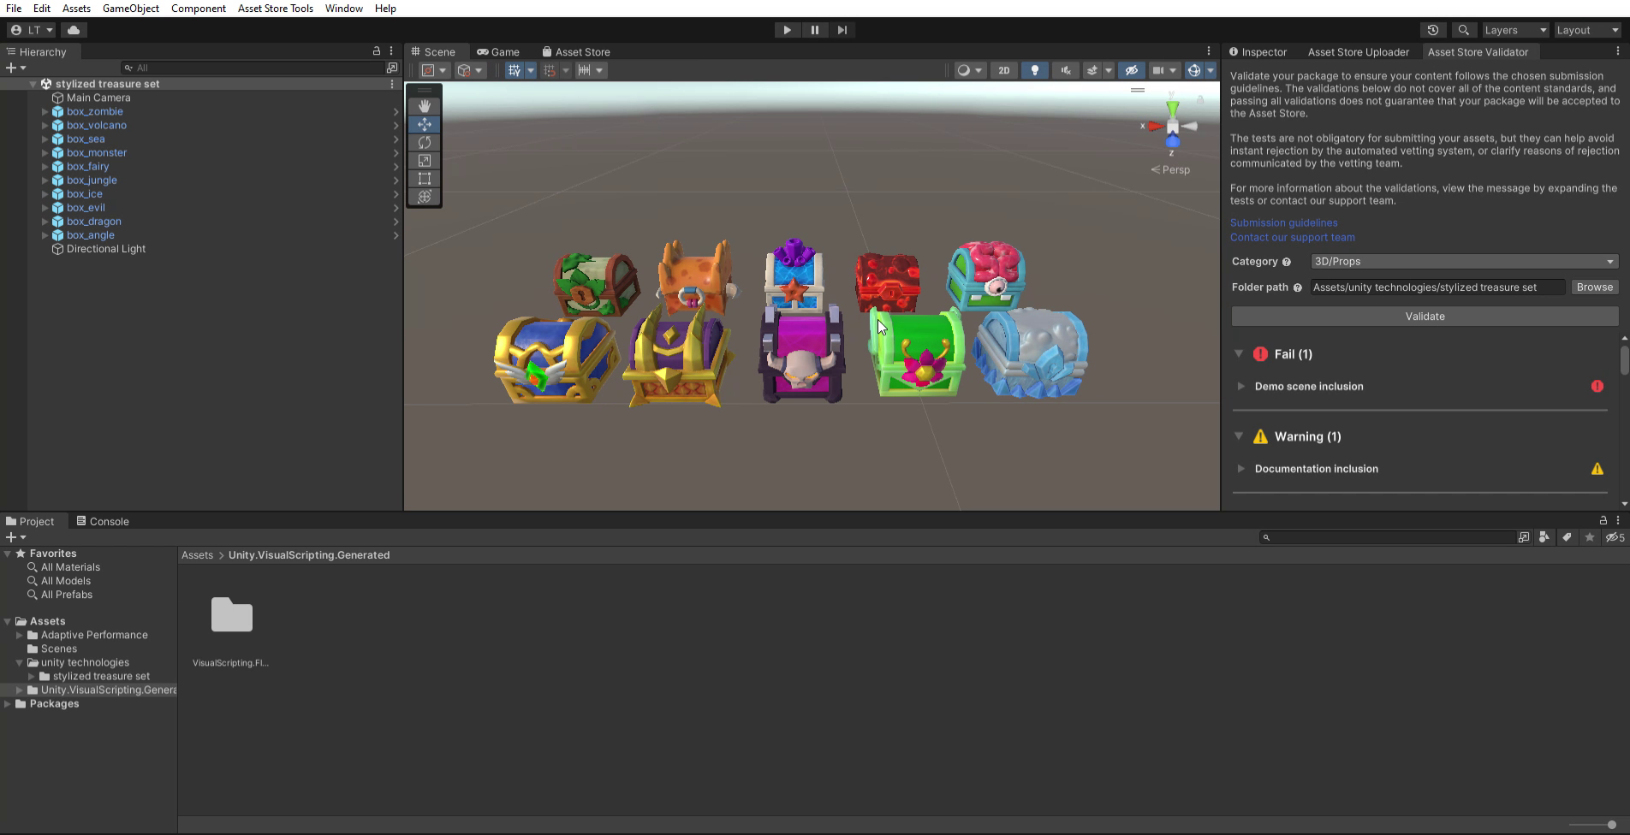Open the GameObject menu
This screenshot has height=835, width=1630.
pyautogui.click(x=131, y=9)
